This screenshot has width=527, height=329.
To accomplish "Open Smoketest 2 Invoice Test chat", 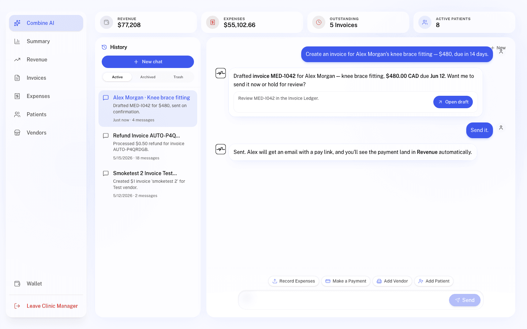I will 148,184.
